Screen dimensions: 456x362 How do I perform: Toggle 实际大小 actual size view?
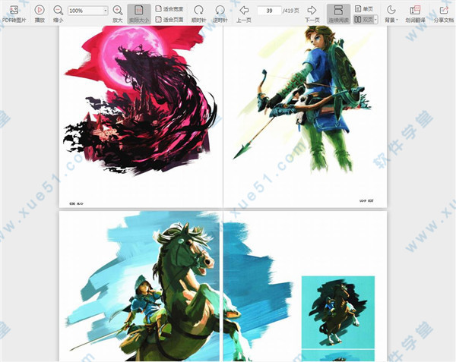139,14
